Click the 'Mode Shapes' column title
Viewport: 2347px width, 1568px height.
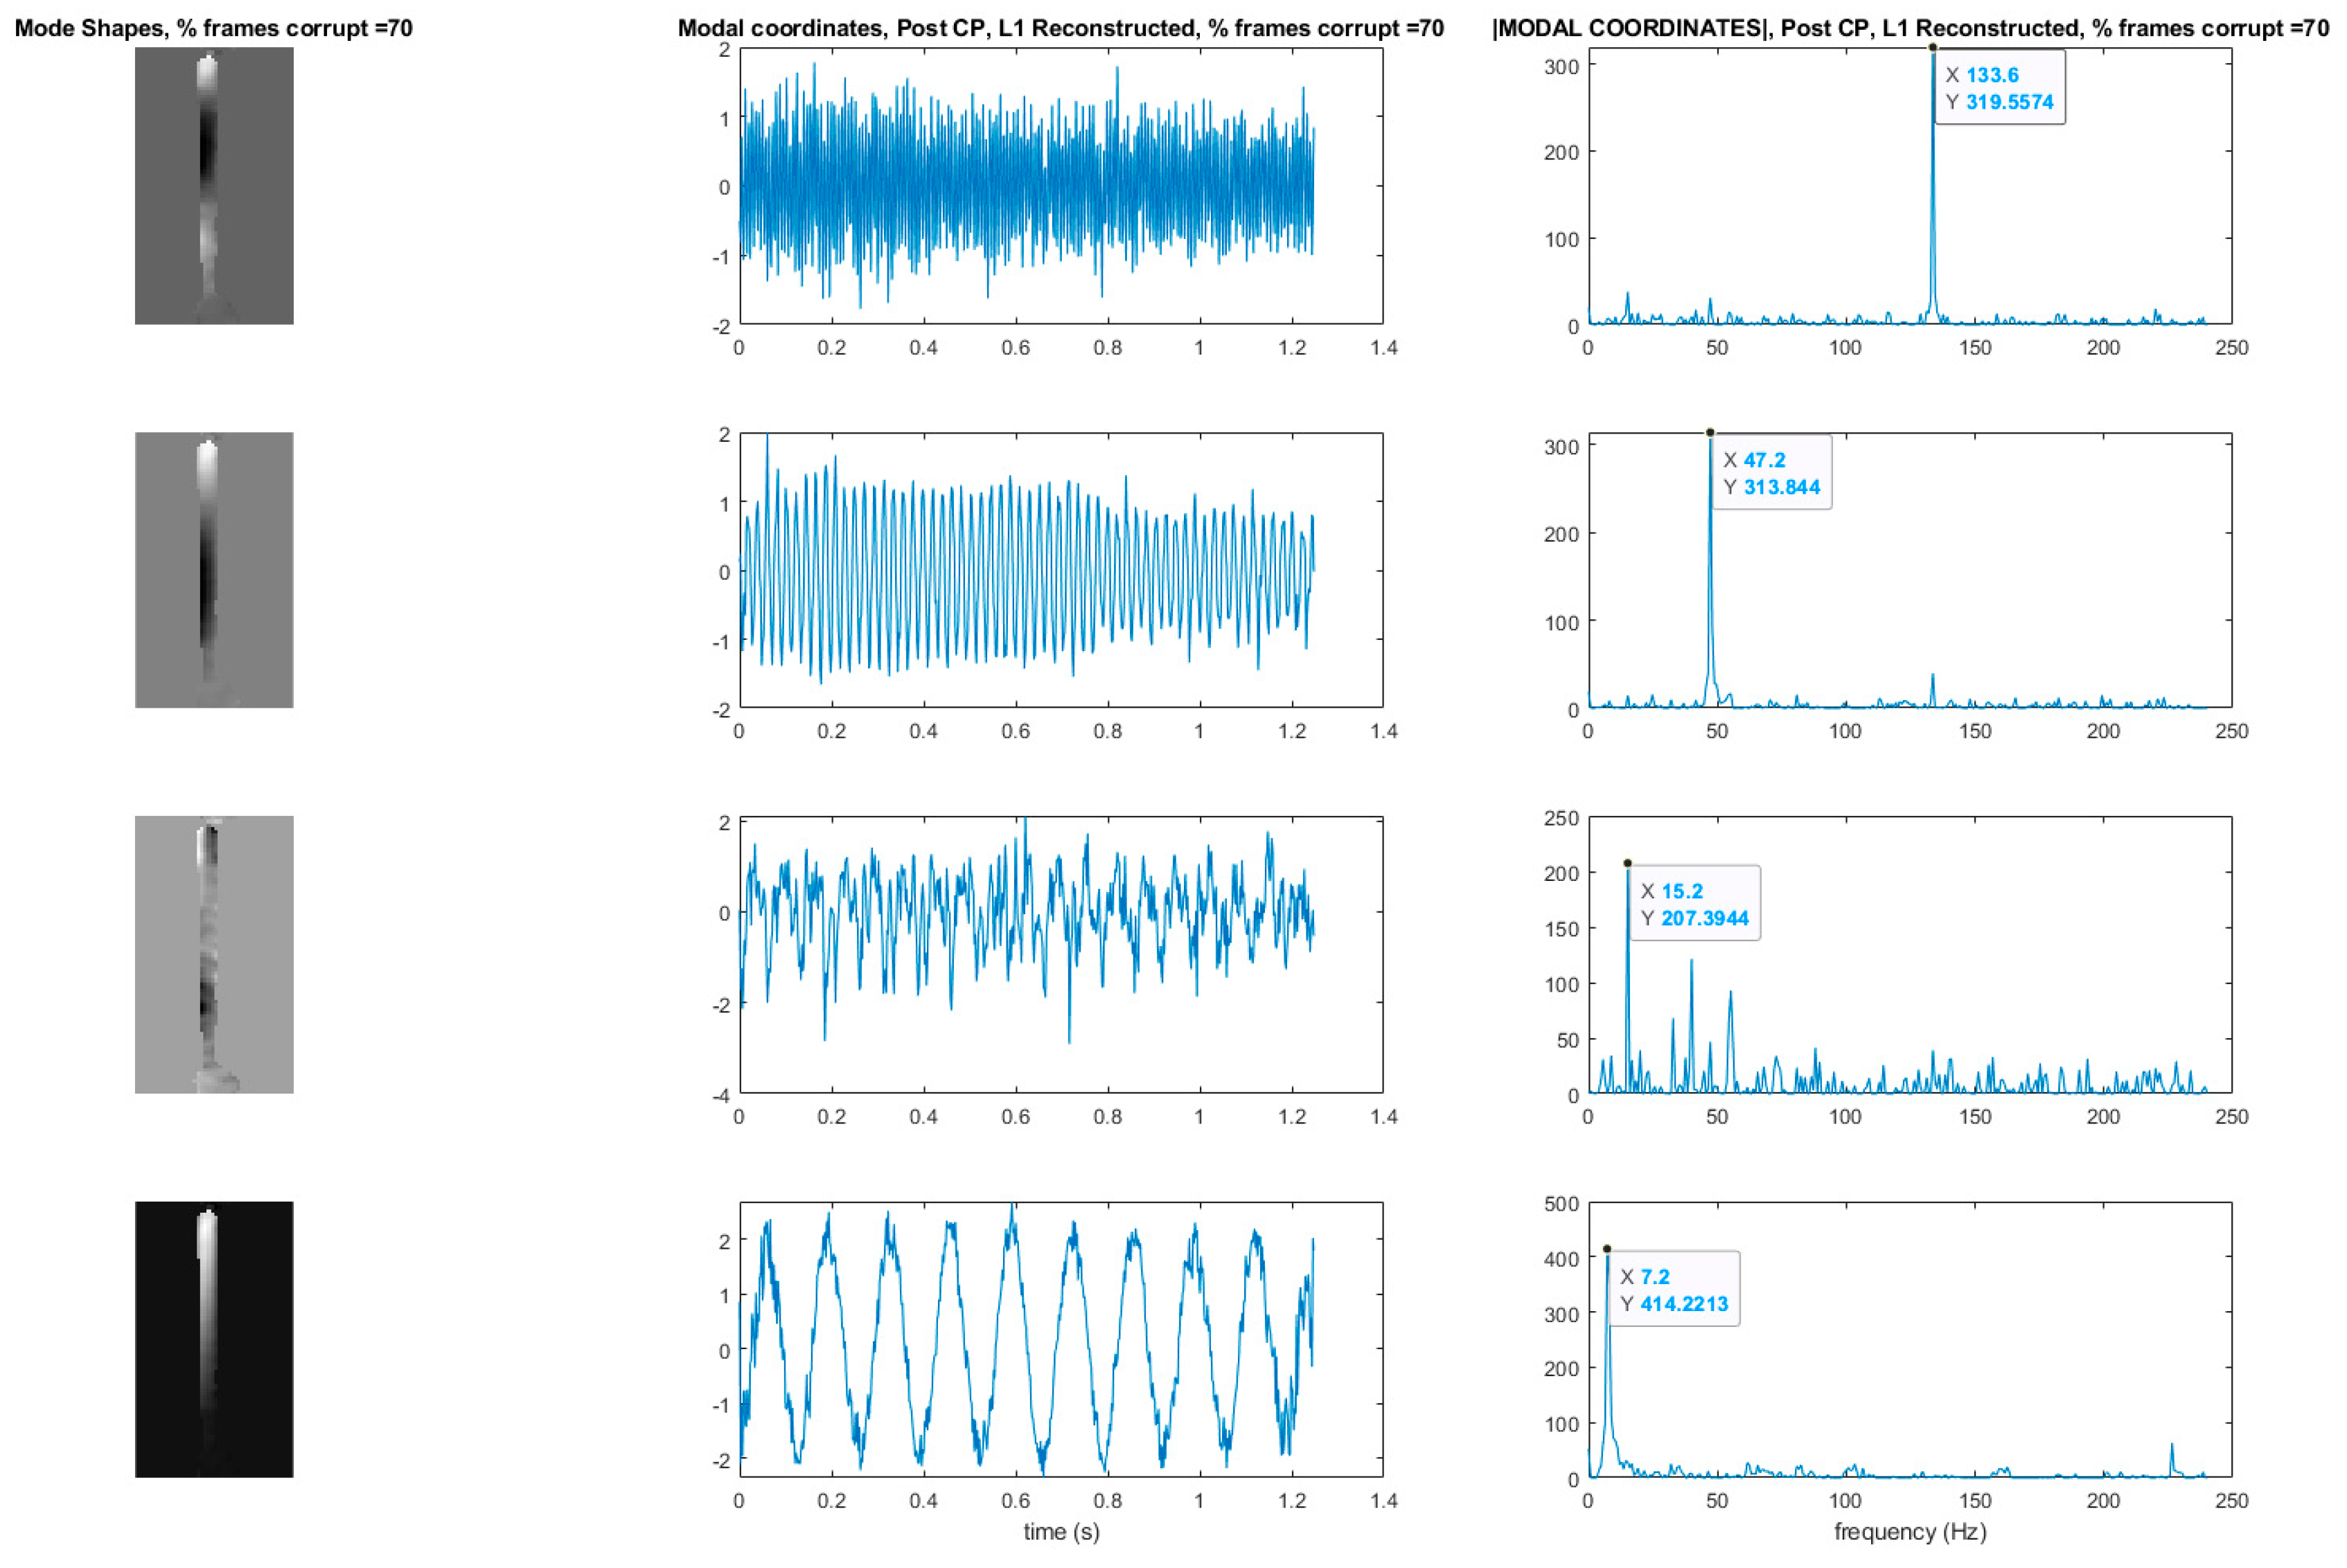(213, 28)
